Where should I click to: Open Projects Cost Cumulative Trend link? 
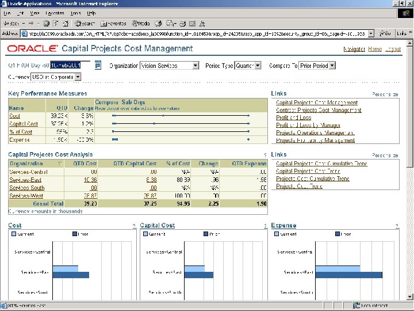point(313,179)
